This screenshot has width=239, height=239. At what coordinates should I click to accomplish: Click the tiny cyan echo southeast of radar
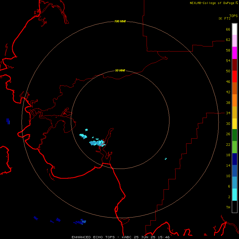pyautogui.click(x=166, y=159)
